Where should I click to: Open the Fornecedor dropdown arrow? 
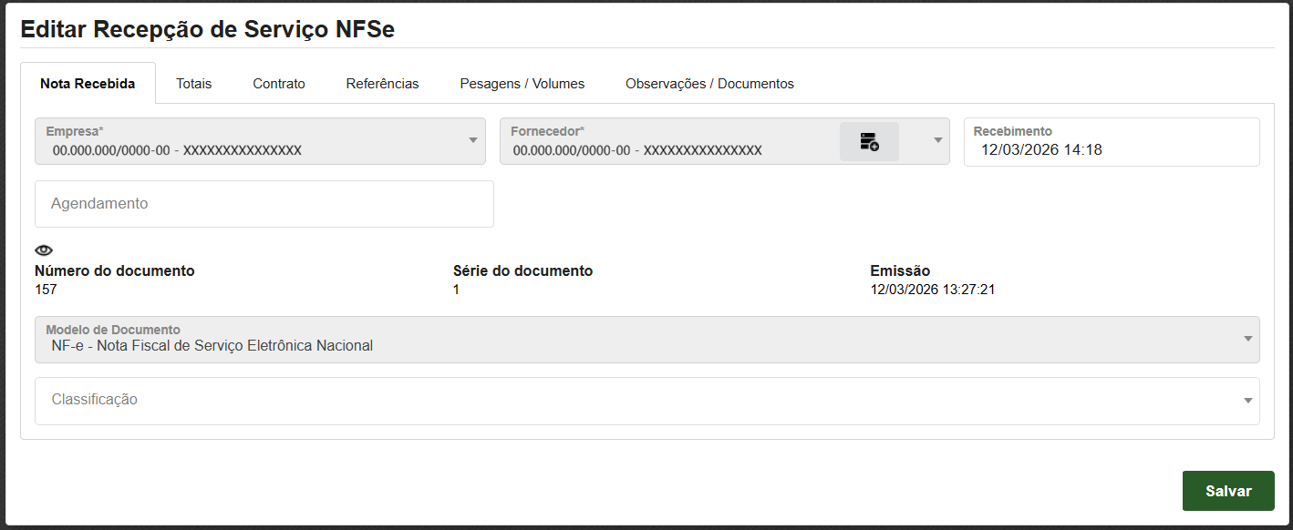936,140
